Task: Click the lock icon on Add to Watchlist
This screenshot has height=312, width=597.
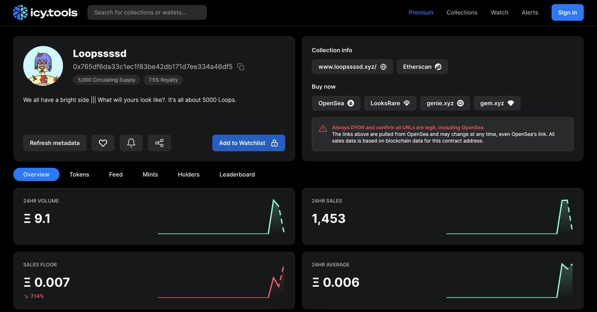Action: 274,143
